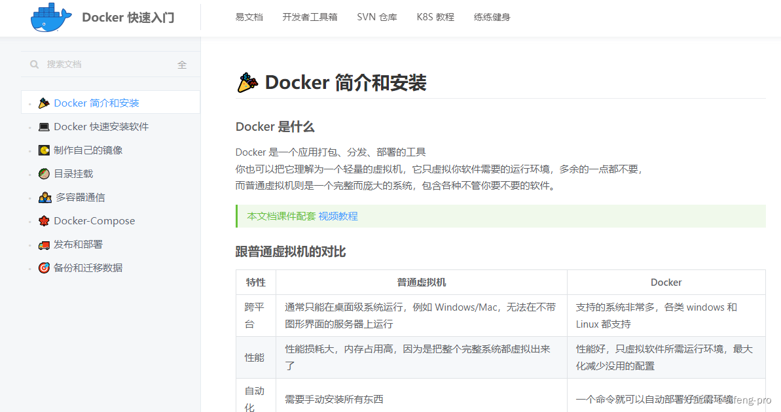
Task: Open the Docker-Compose chapter
Action: (94, 221)
